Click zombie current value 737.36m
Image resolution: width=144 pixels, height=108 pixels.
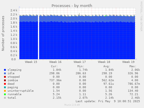click(55, 80)
